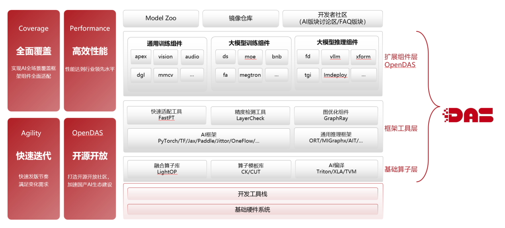Select the 镜像仓库 tab
Viewport: 505px width, 228px height.
[x=240, y=18]
